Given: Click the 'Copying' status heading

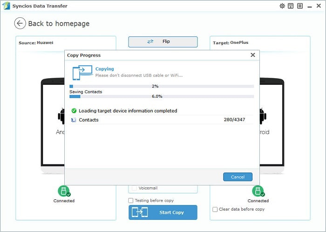Looking at the screenshot, I should click(105, 69).
